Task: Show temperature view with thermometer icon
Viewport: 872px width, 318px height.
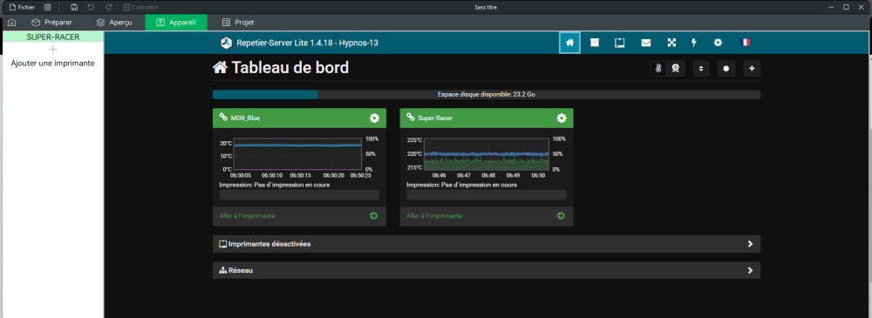Action: click(x=658, y=68)
